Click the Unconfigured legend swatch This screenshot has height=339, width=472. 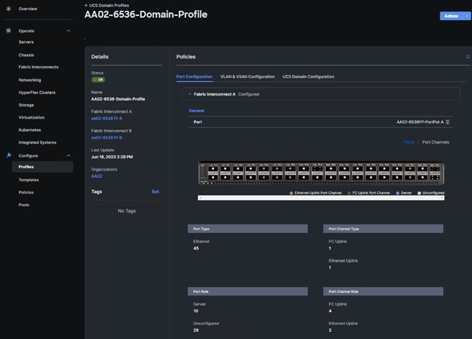click(x=419, y=193)
